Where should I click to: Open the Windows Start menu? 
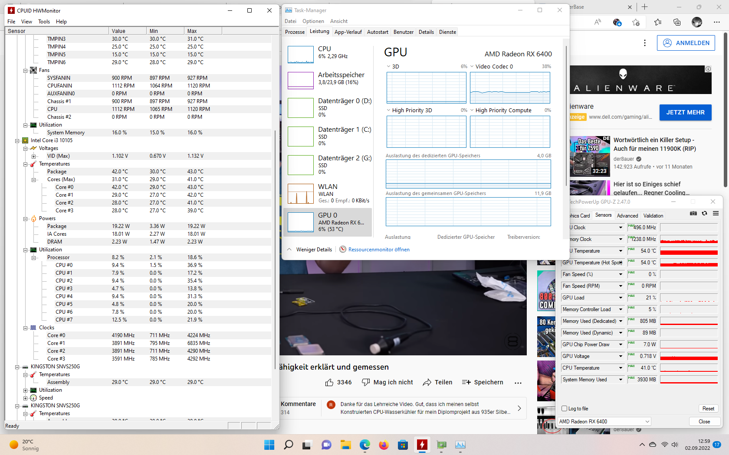coord(269,445)
